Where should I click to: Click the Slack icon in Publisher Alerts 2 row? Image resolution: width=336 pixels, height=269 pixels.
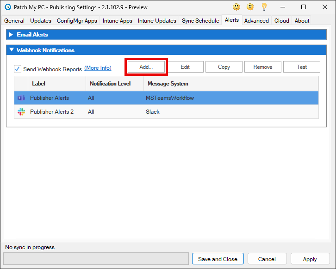point(21,112)
